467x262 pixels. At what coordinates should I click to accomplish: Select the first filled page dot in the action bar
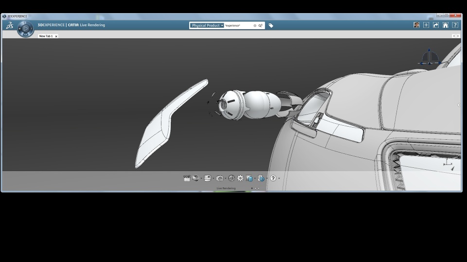(x=252, y=188)
